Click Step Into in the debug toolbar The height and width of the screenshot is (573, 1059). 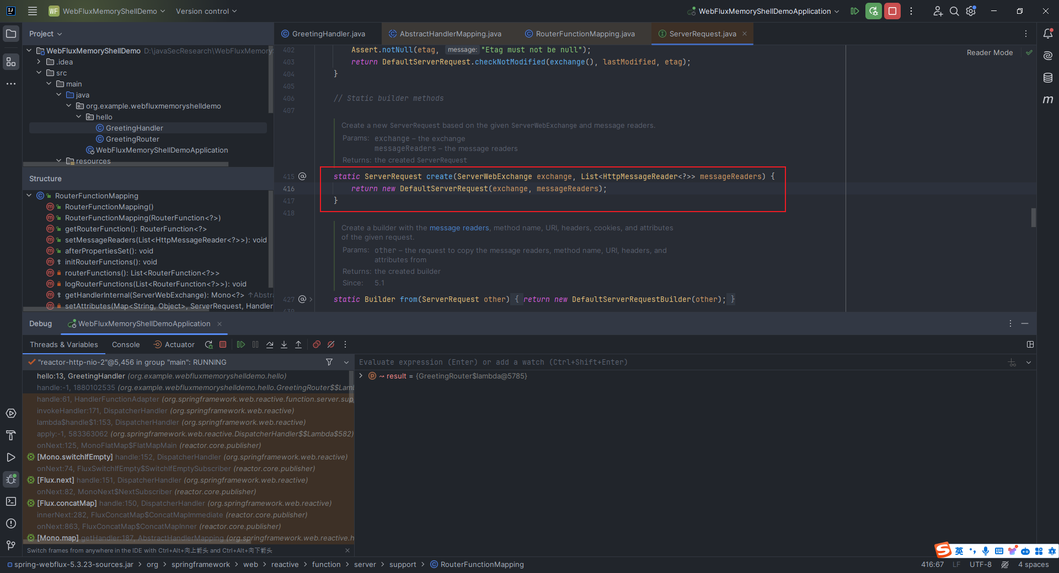pyautogui.click(x=284, y=344)
